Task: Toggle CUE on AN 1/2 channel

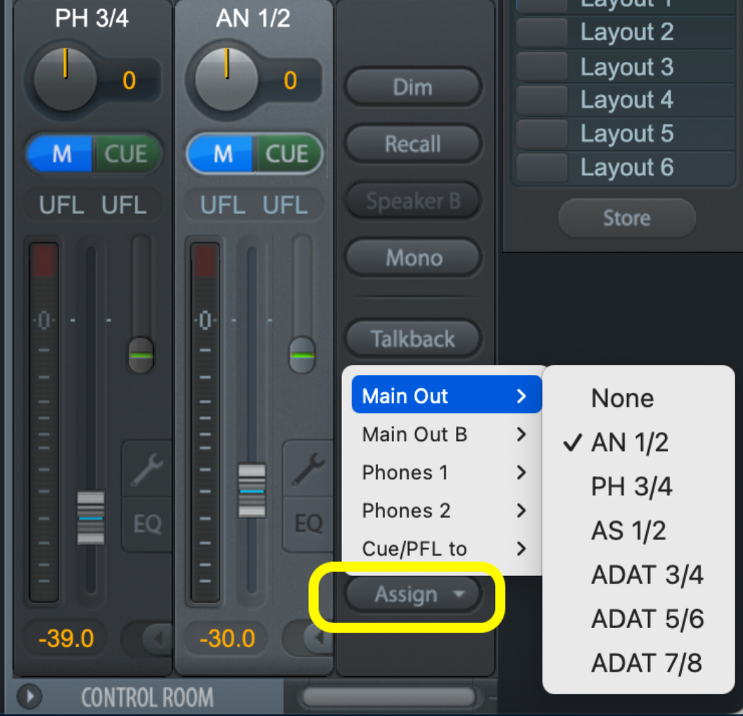Action: [286, 154]
